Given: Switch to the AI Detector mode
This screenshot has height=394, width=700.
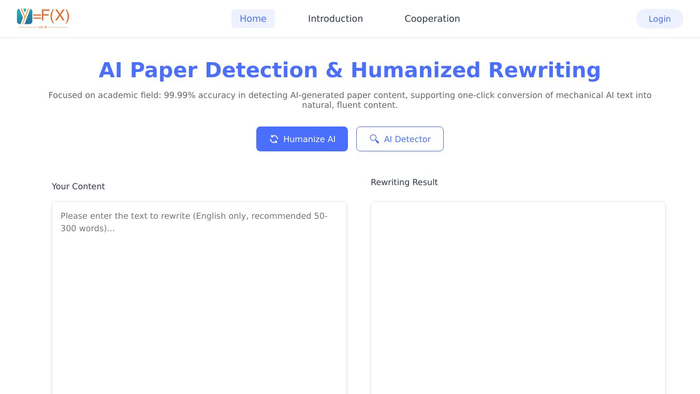Looking at the screenshot, I should (x=400, y=139).
